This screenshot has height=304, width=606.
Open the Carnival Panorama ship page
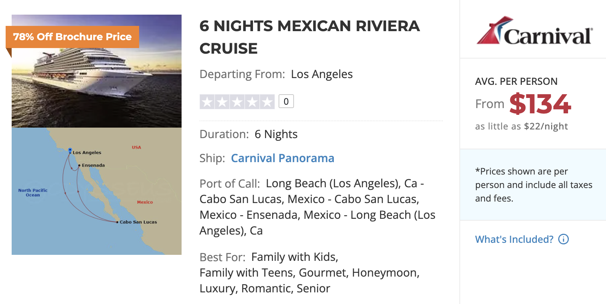pyautogui.click(x=283, y=158)
